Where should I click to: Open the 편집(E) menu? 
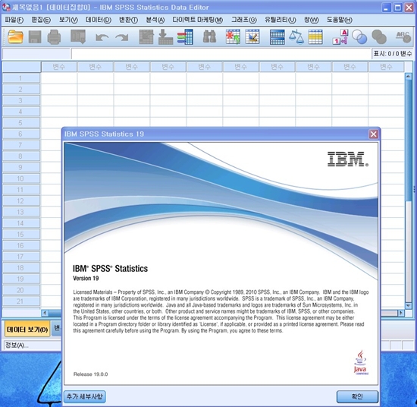tap(41, 20)
